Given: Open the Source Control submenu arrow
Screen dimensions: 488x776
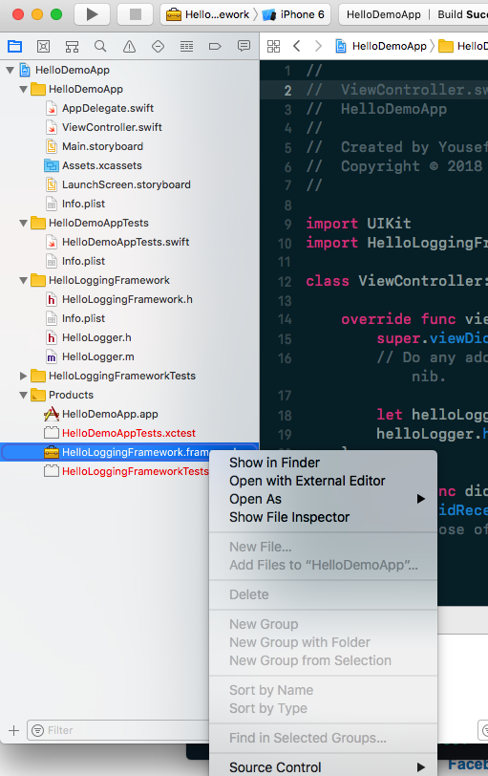Looking at the screenshot, I should [x=421, y=767].
